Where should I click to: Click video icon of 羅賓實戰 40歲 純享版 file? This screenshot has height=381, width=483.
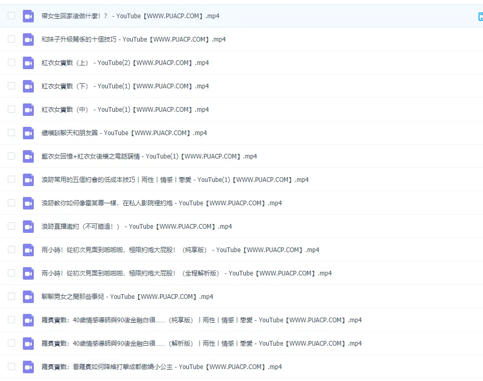pyautogui.click(x=29, y=320)
